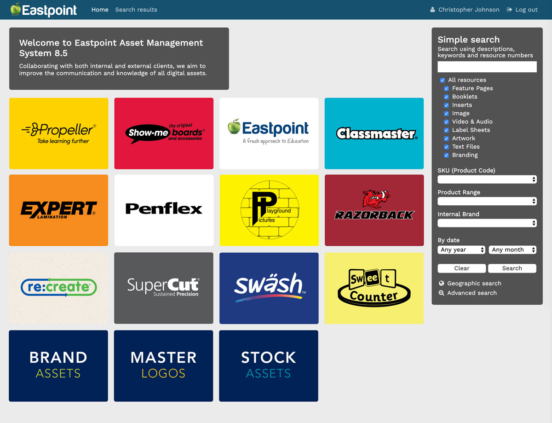Open the Geographic search link
The height and width of the screenshot is (423, 552).
474,284
